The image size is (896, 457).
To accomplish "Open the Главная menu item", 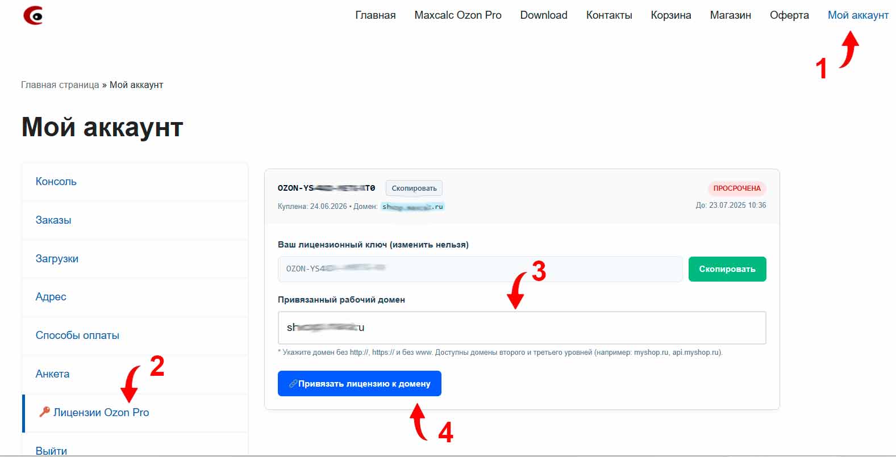I will point(376,15).
